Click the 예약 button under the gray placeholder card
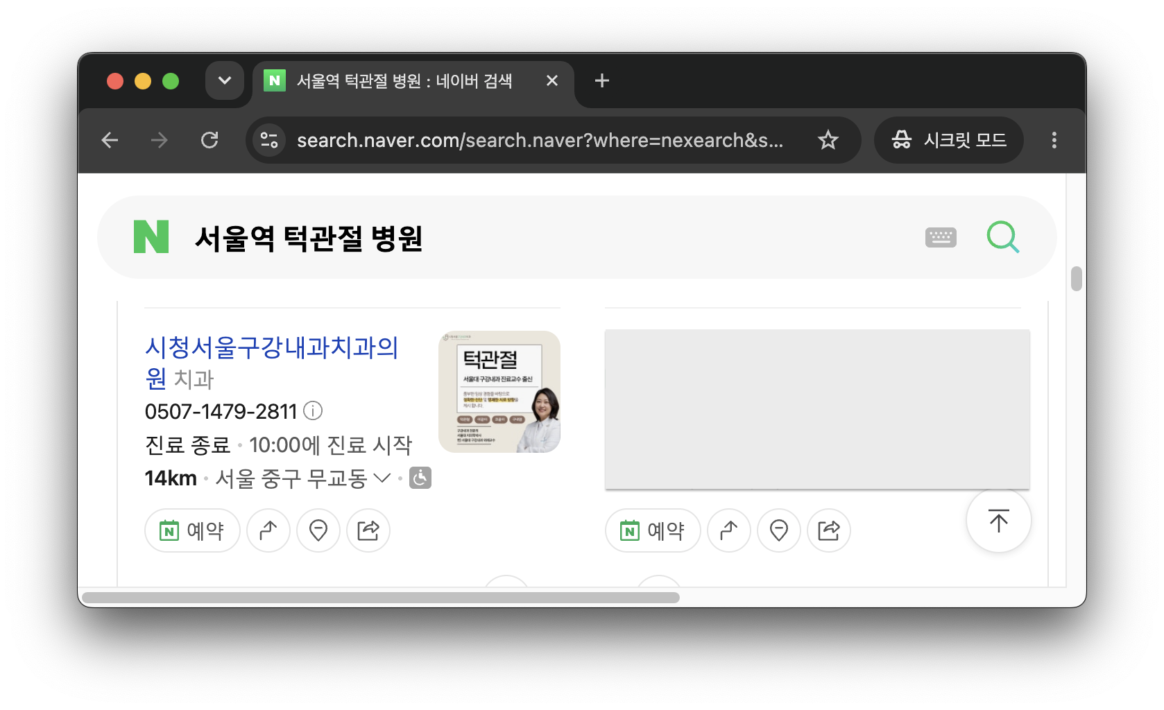The width and height of the screenshot is (1164, 710). coord(653,530)
